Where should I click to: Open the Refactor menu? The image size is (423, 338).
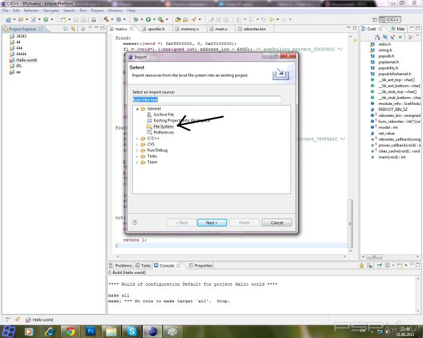32,11
